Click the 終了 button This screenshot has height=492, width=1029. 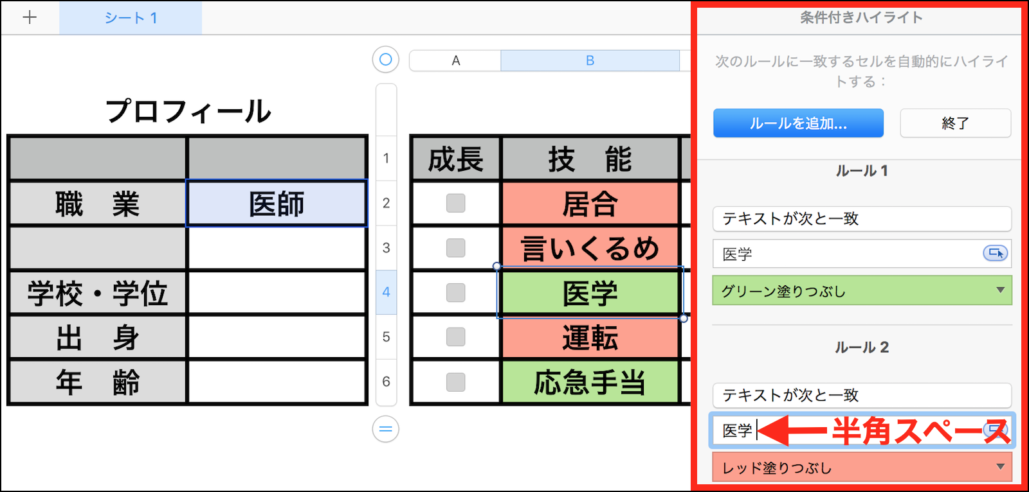click(955, 123)
